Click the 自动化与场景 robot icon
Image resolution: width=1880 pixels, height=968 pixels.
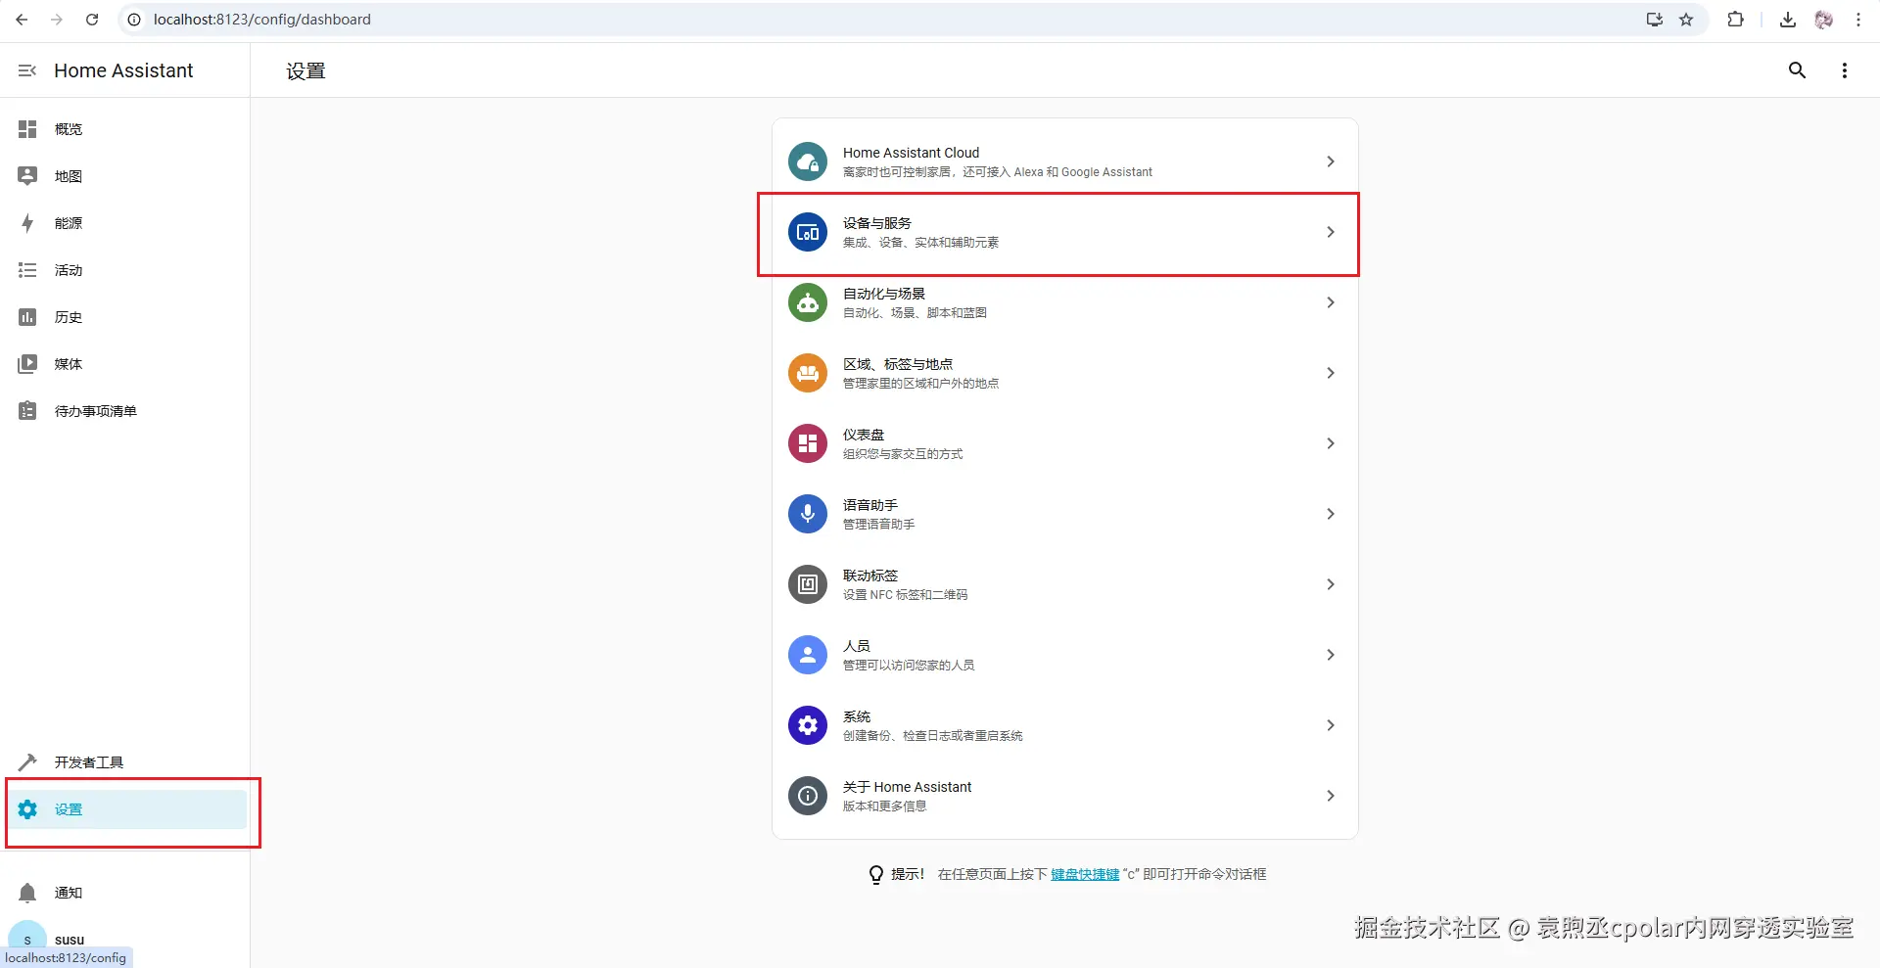(808, 302)
